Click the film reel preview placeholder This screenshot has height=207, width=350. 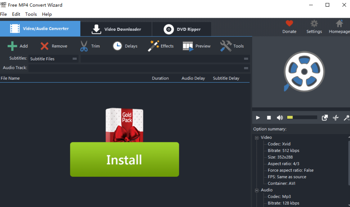304,72
